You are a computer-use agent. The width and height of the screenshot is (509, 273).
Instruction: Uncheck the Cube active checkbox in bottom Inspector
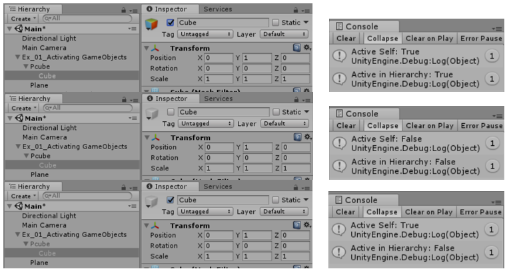click(170, 200)
